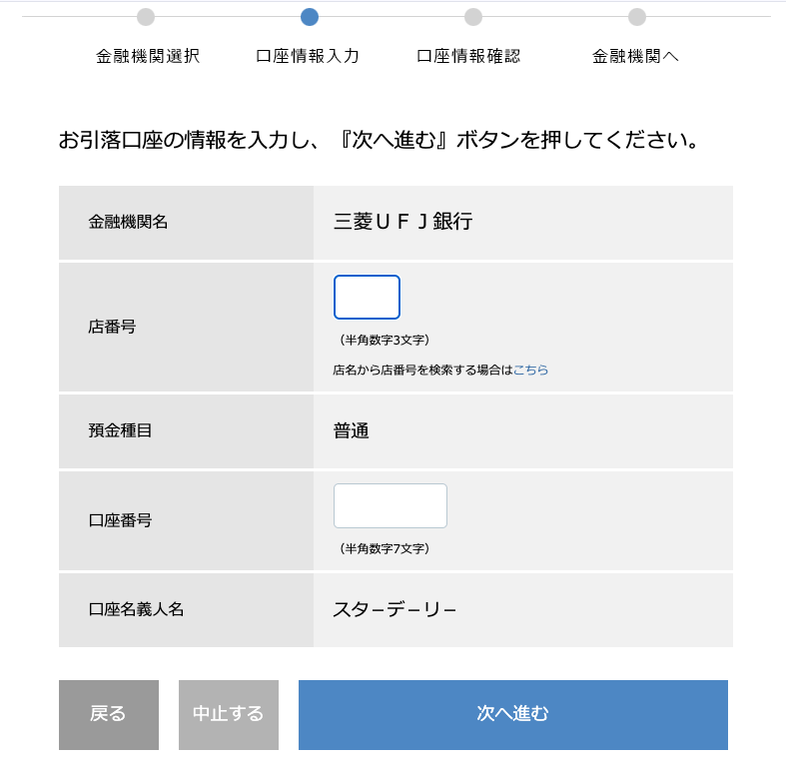Click the スターデーリー account holder name
The width and height of the screenshot is (786, 768).
394,609
